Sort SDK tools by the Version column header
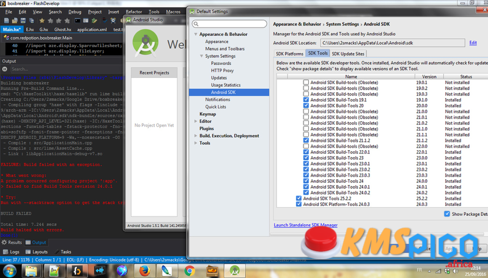 point(429,77)
